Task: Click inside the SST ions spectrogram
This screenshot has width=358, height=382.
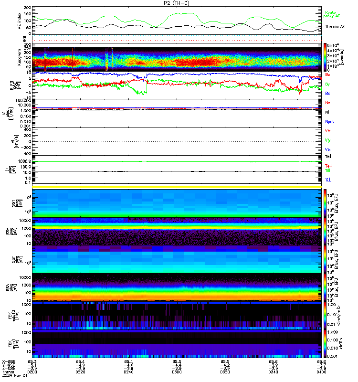Action: pos(177,203)
